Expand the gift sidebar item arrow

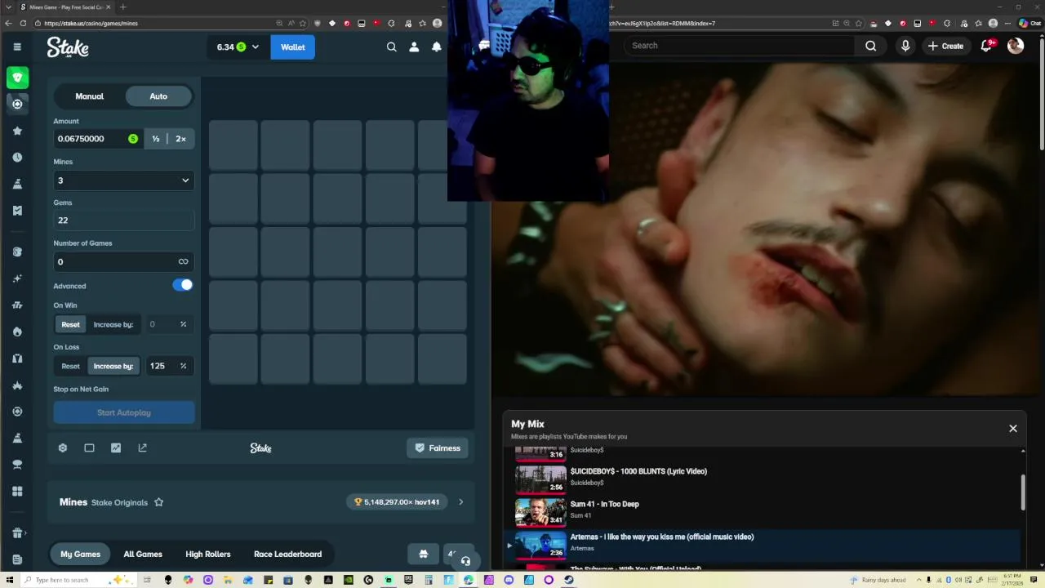(x=26, y=533)
